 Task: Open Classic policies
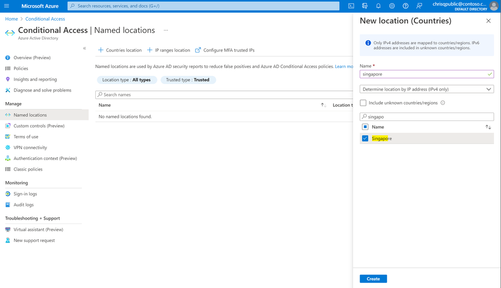(x=28, y=169)
